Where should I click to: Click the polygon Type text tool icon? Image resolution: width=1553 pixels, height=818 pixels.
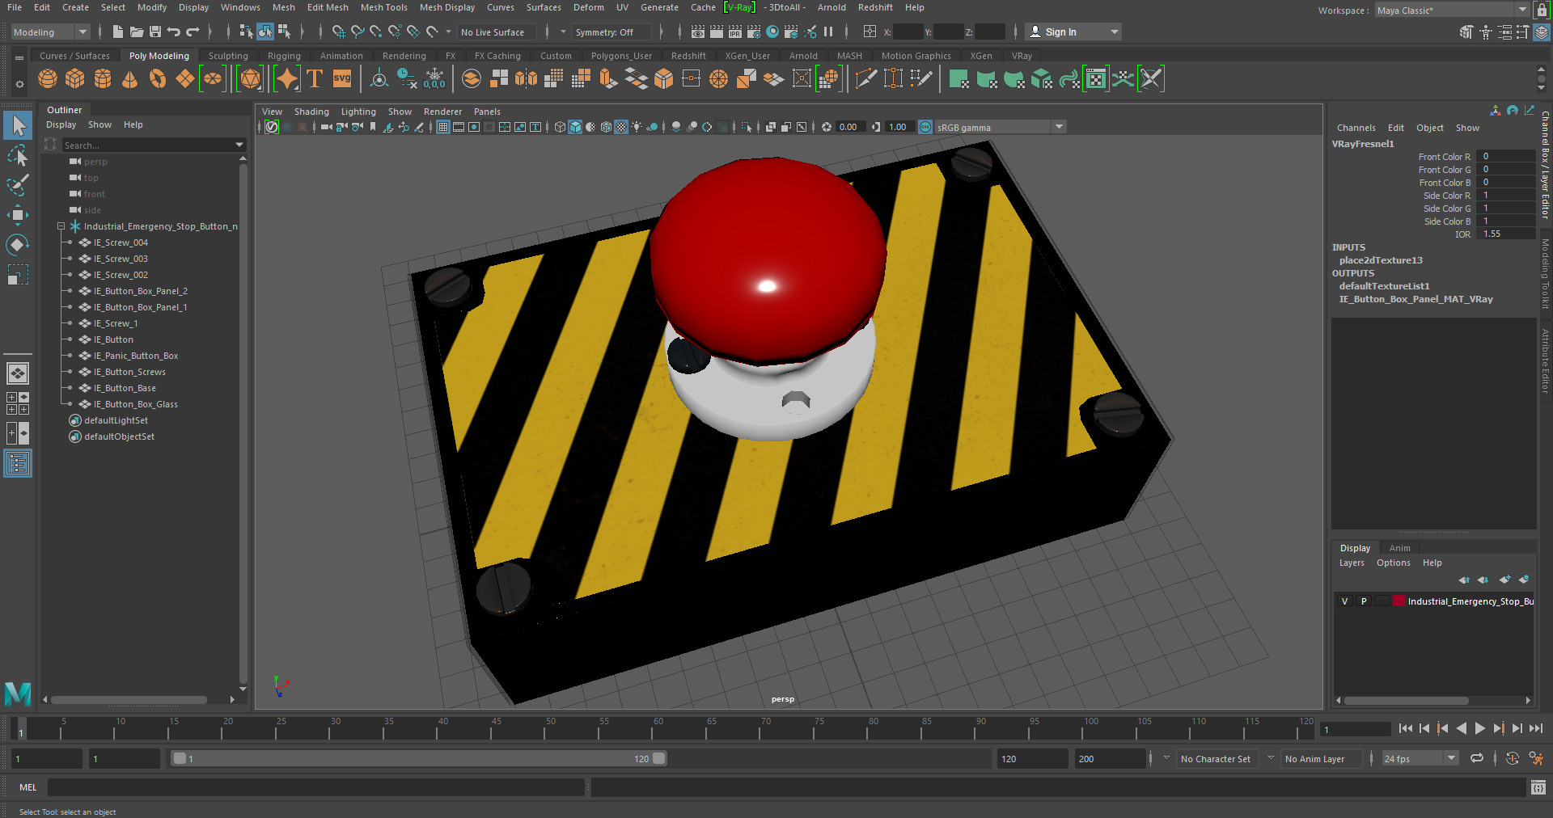(315, 78)
